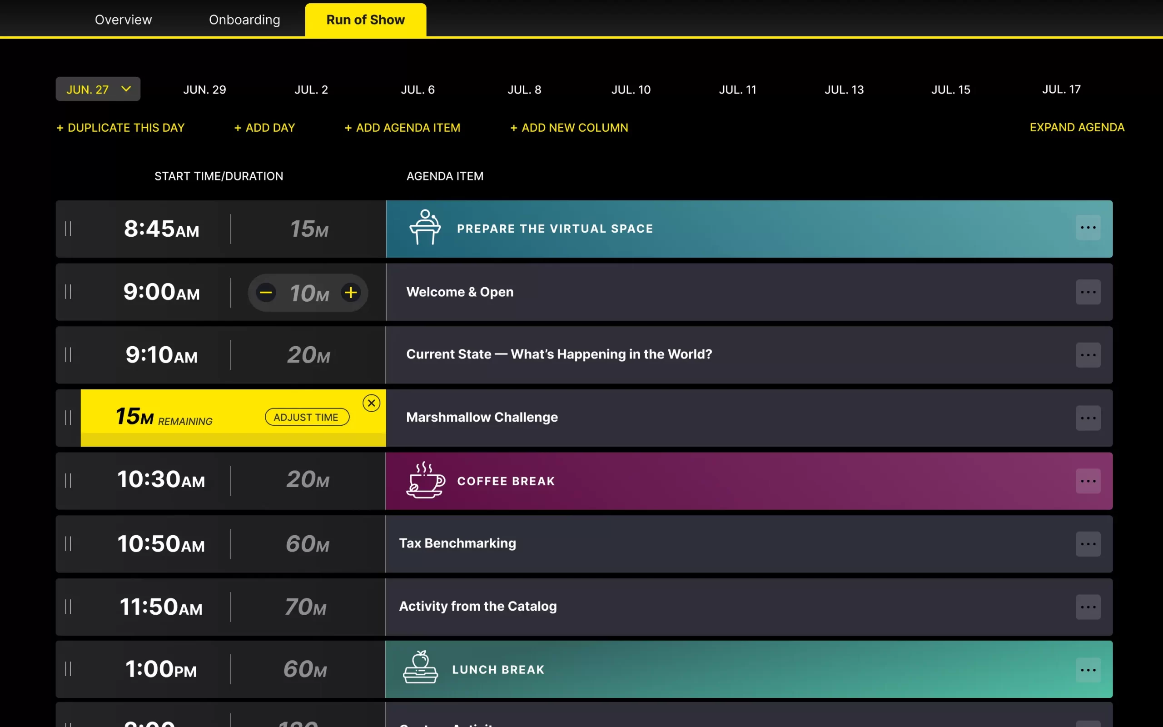Image resolution: width=1163 pixels, height=727 pixels.
Task: Expand the agenda with Expand Agenda
Action: [1077, 127]
